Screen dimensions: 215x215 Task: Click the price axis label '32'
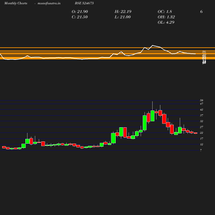pyautogui.click(x=201, y=121)
